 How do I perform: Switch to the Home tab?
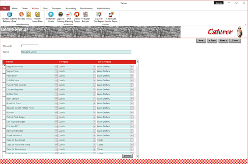[15, 8]
